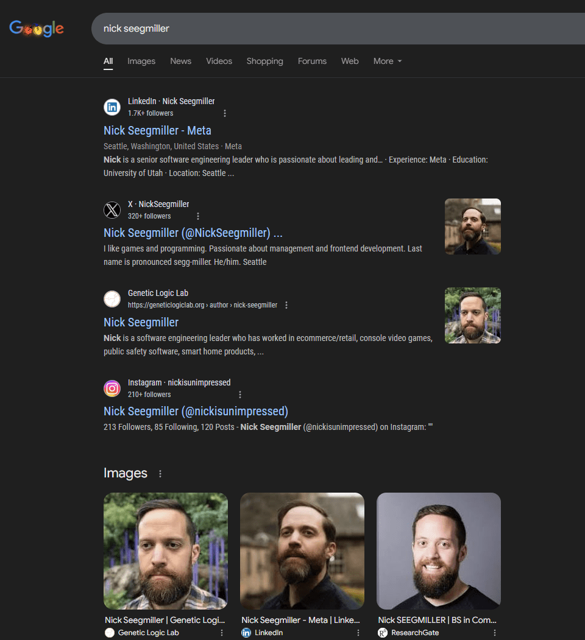Image resolution: width=585 pixels, height=640 pixels.
Task: Open the Nick Seegmiller - Meta link
Action: pos(157,130)
